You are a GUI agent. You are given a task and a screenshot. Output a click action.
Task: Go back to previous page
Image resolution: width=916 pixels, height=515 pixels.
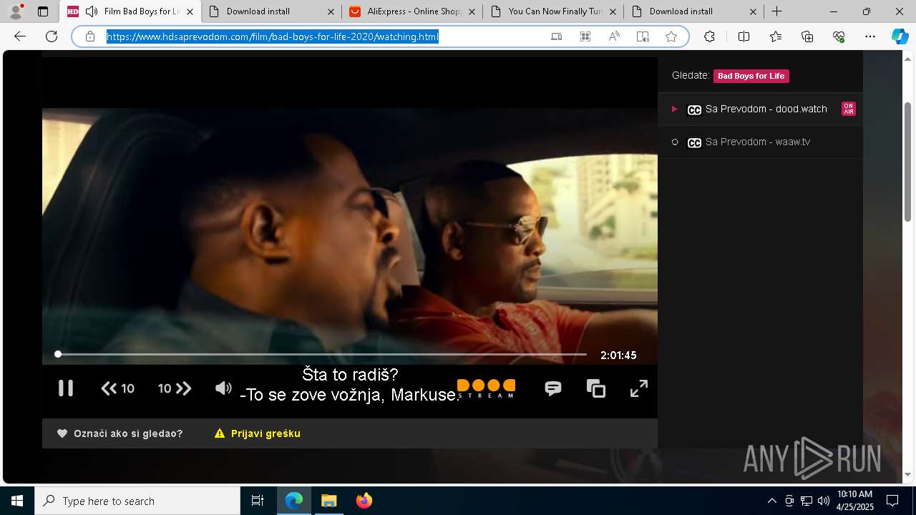coord(20,36)
